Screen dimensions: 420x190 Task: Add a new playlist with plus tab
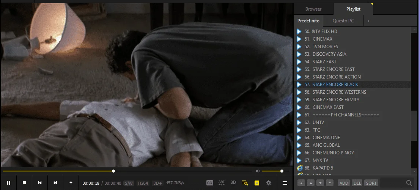[x=368, y=20]
